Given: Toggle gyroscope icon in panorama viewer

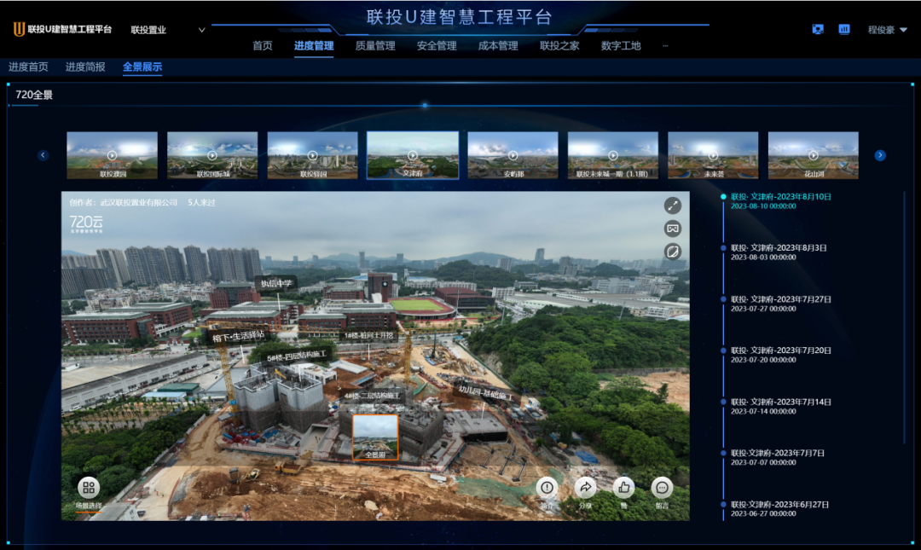Looking at the screenshot, I should 673,252.
